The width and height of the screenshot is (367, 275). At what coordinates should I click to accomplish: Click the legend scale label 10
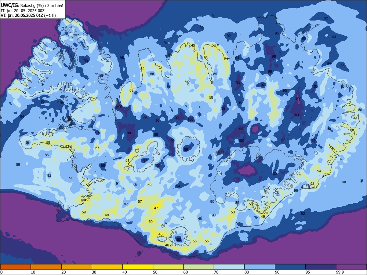(33, 272)
